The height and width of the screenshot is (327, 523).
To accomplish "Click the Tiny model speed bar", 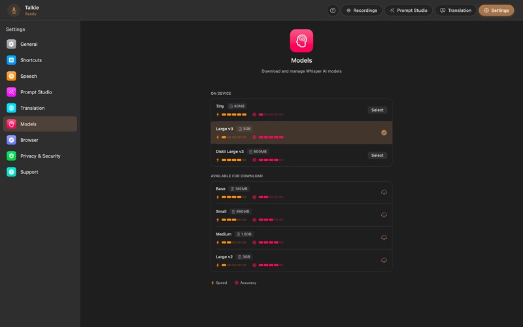I will [234, 114].
